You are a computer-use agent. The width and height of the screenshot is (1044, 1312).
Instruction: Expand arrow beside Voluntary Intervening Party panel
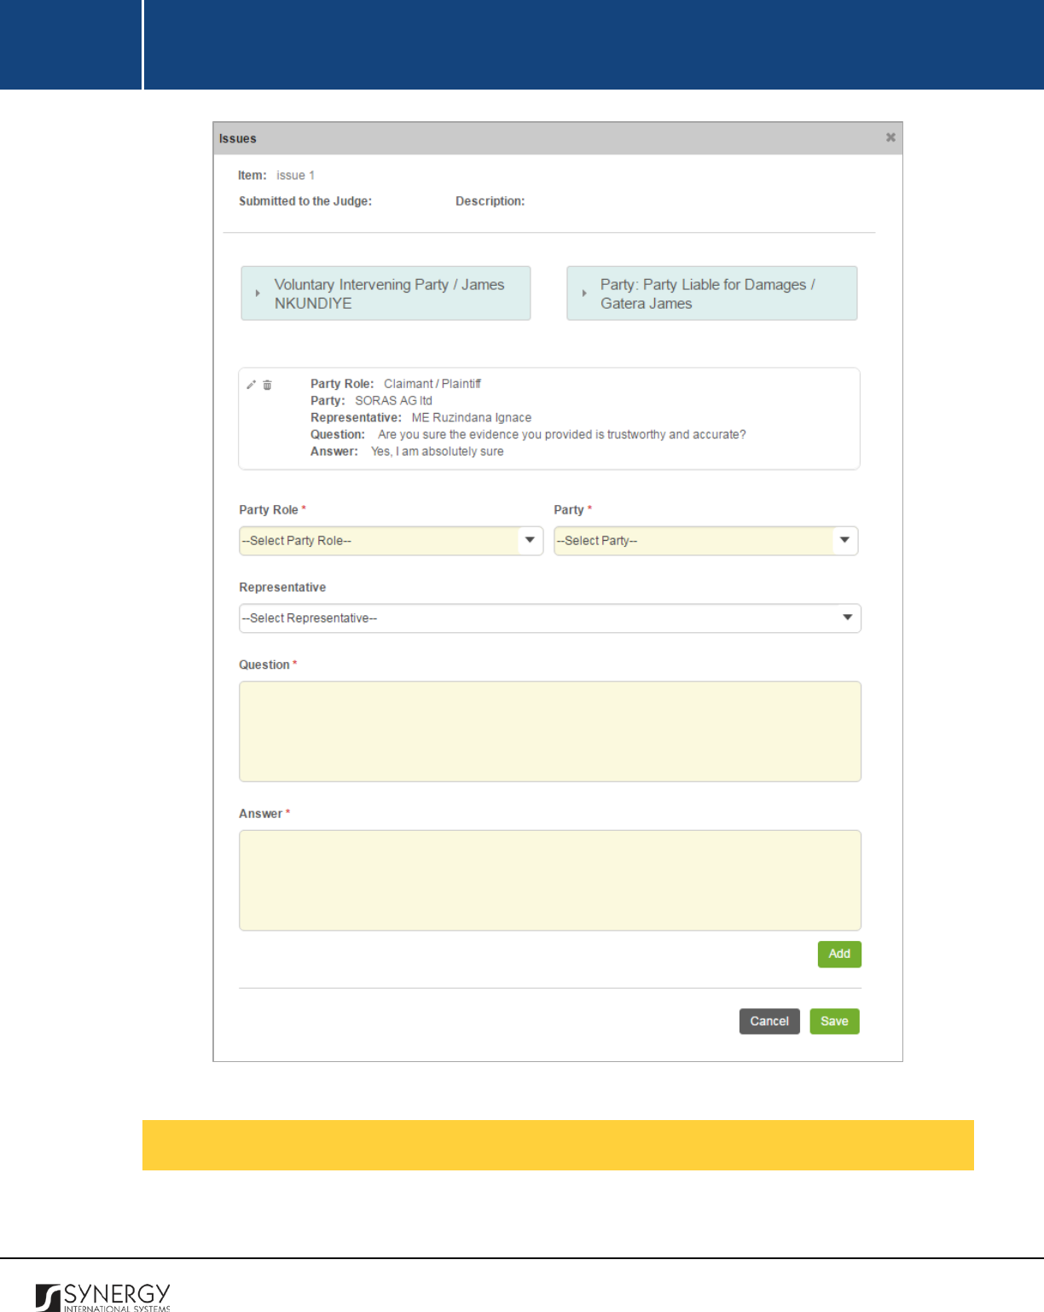pyautogui.click(x=258, y=293)
